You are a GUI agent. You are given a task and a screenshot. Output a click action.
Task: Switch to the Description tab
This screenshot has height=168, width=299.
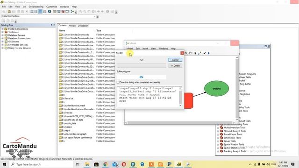[x=83, y=26]
